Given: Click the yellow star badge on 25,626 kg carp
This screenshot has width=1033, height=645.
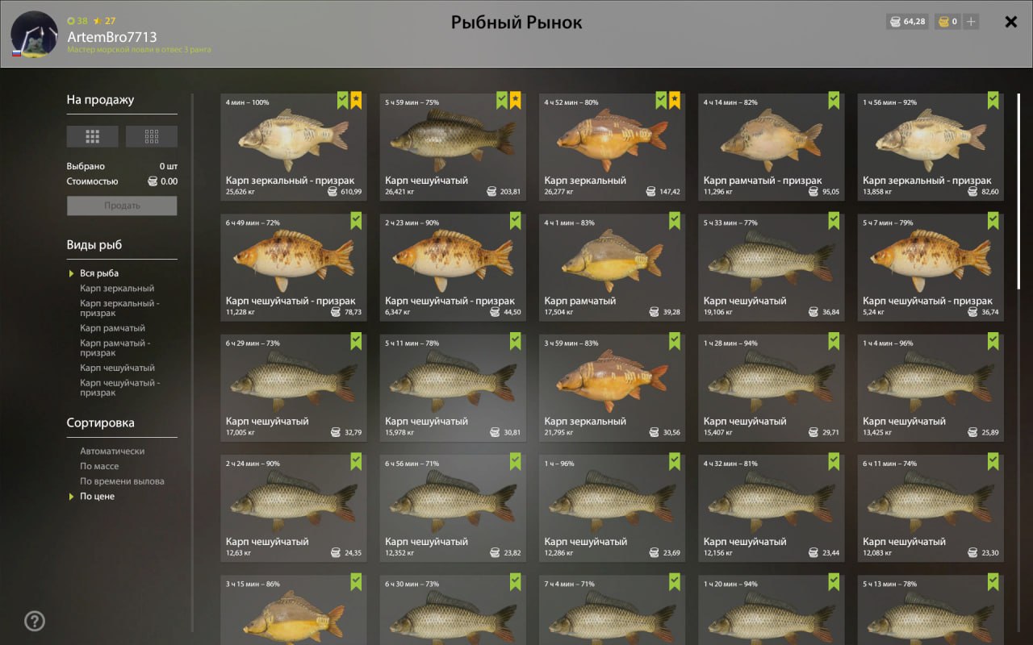Looking at the screenshot, I should tap(356, 101).
